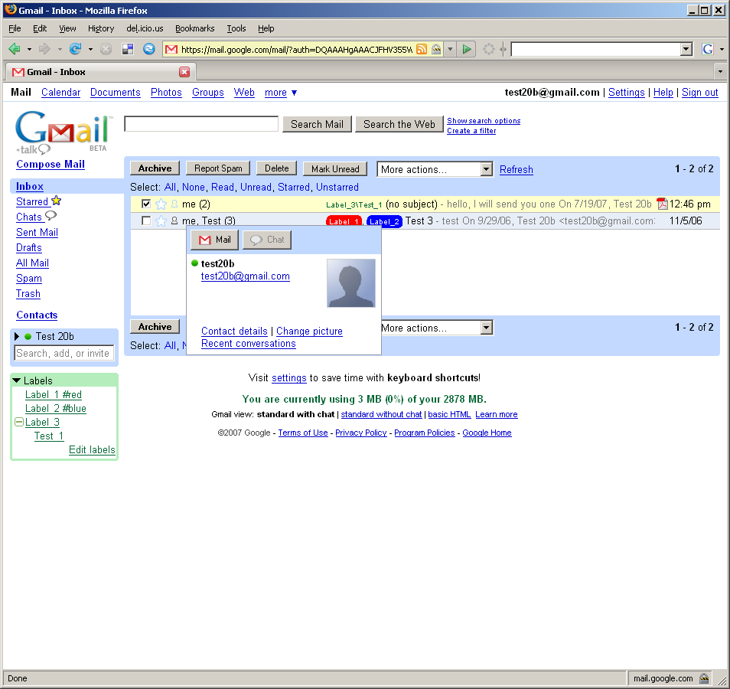Open the History menu
The height and width of the screenshot is (689, 730).
101,28
